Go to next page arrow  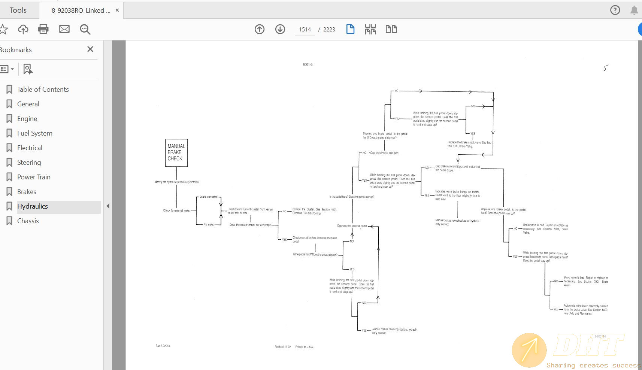(x=280, y=29)
